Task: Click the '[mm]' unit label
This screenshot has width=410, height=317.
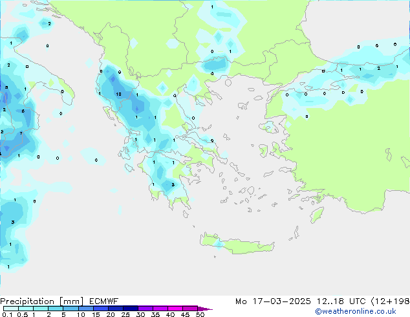Action: (72, 301)
